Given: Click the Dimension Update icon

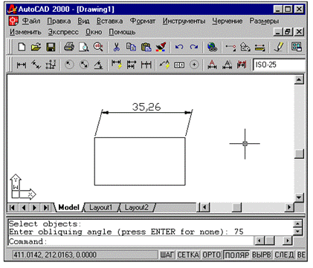Looking at the screenshot, I should pyautogui.click(x=242, y=65).
